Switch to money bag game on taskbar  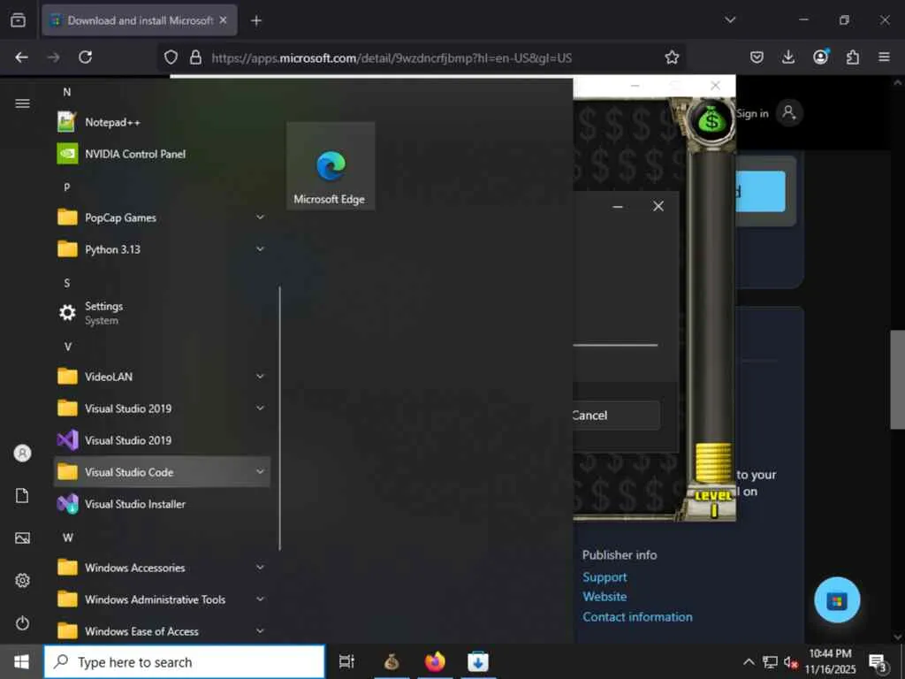coord(392,661)
